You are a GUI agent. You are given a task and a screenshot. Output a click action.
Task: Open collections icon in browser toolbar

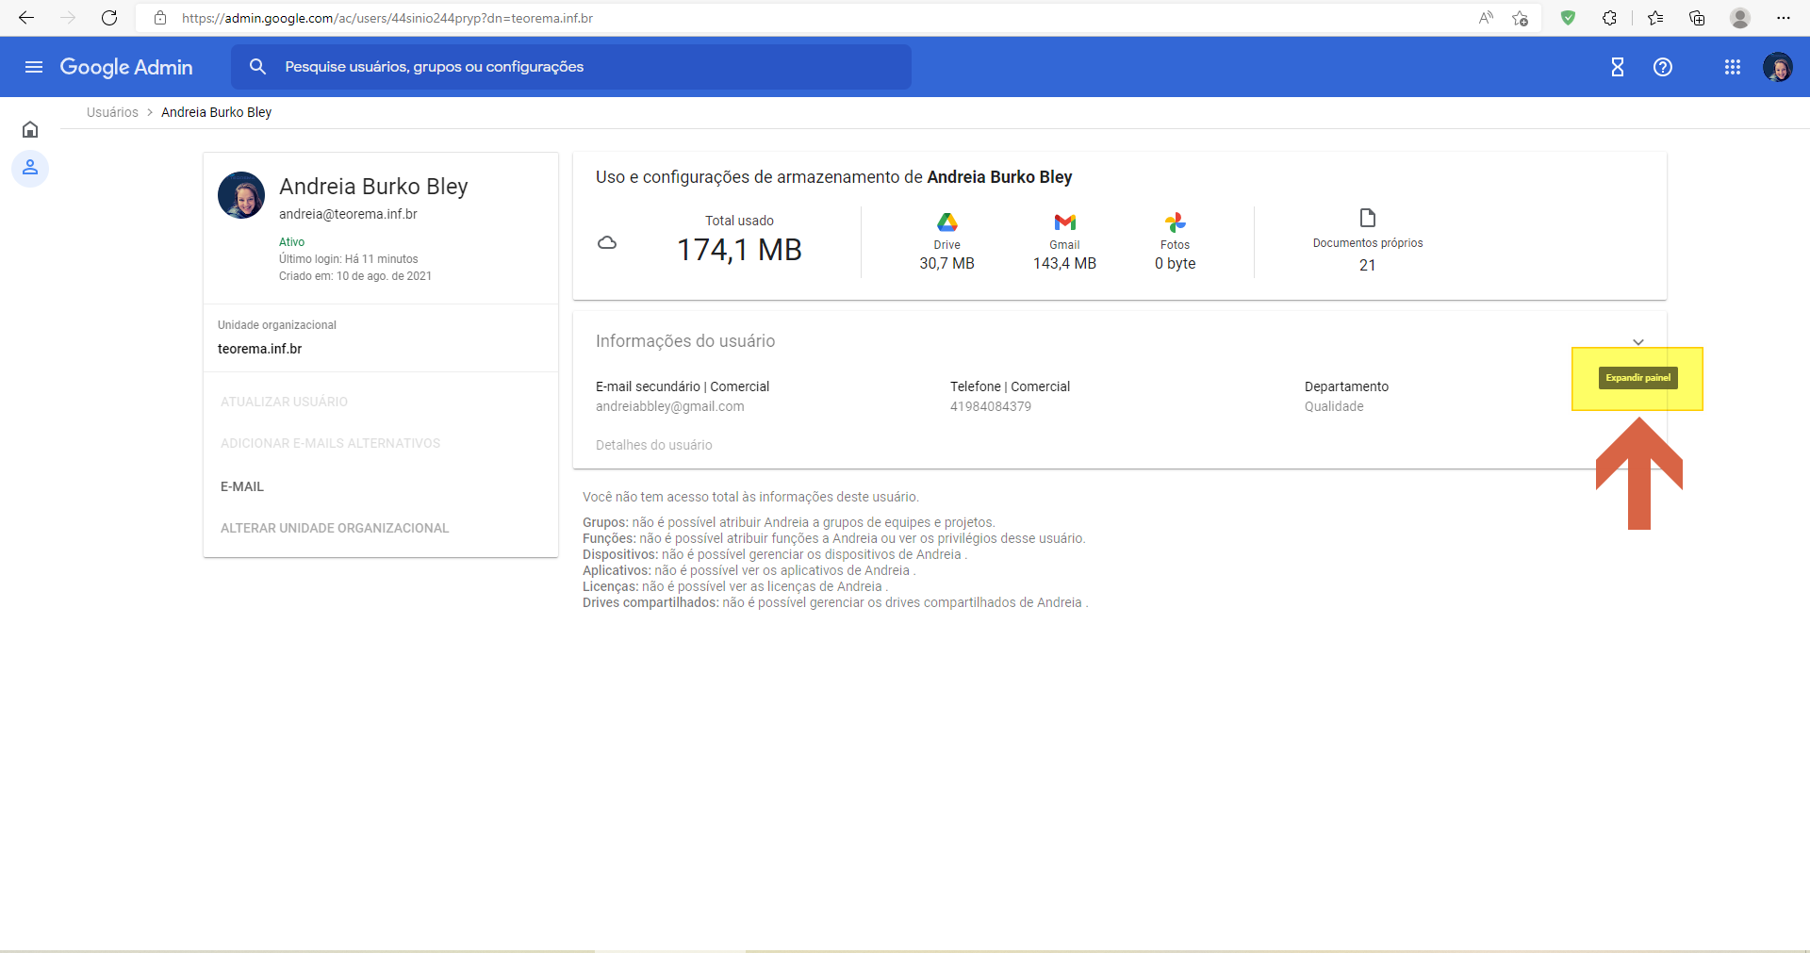1697,18
